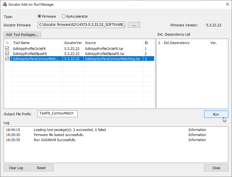Click the 16:40:15 log timestamp
The image size is (232, 177).
tap(13, 130)
